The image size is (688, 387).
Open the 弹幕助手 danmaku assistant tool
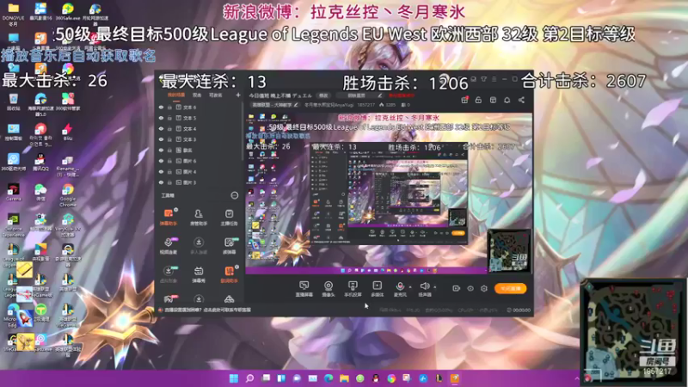(x=169, y=218)
